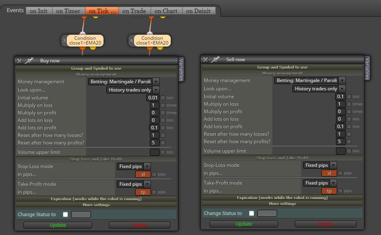This screenshot has height=235, width=381.
Task: Tick Initial volume checkbox in Sell now
Action: tap(349, 96)
